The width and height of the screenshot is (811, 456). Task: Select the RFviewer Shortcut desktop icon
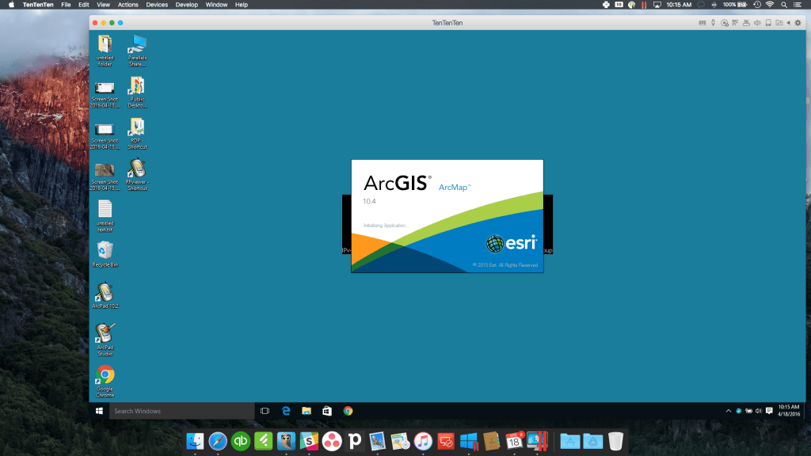pos(137,175)
